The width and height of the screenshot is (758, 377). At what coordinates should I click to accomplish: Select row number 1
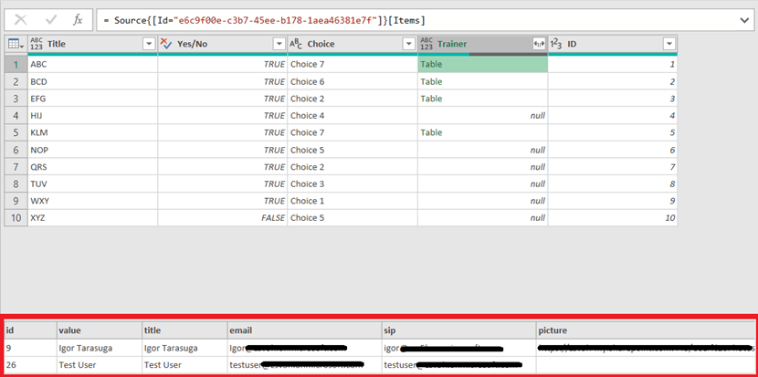tap(16, 64)
